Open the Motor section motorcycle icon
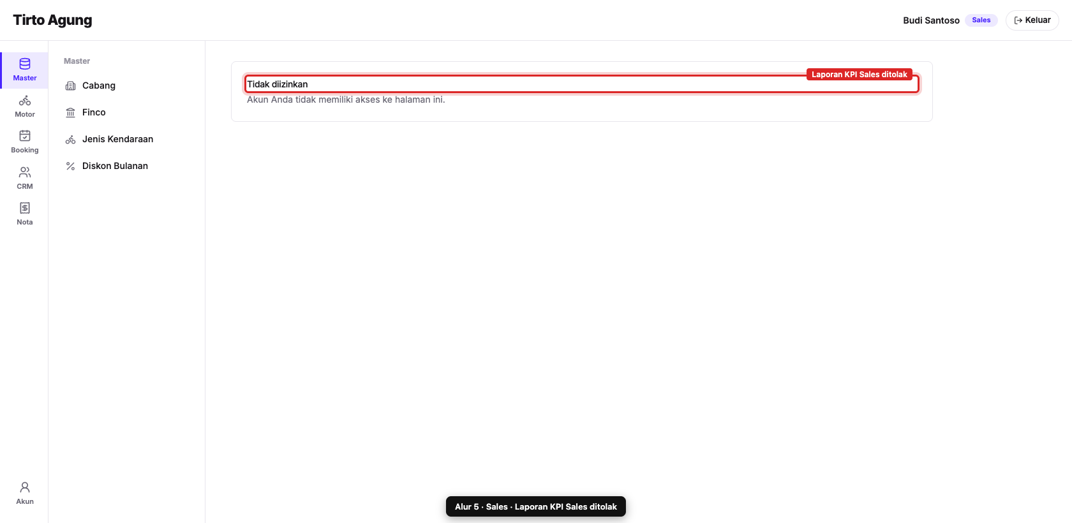 click(x=25, y=100)
